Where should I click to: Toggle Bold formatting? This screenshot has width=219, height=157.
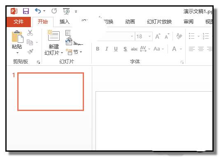[x=98, y=49]
